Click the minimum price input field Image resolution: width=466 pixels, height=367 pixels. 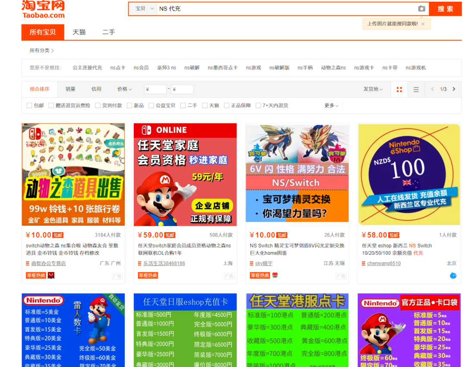pyautogui.click(x=155, y=89)
